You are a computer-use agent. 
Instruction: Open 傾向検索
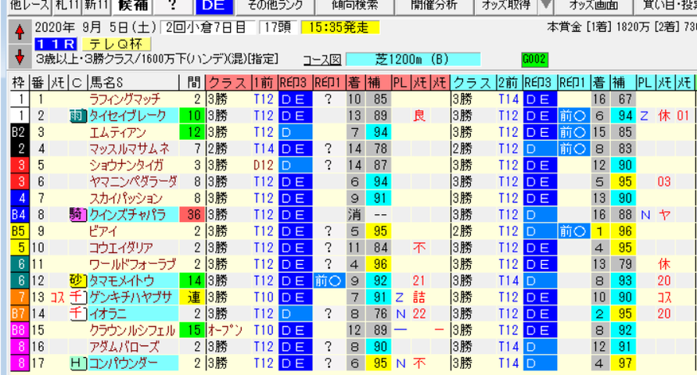coord(354,5)
